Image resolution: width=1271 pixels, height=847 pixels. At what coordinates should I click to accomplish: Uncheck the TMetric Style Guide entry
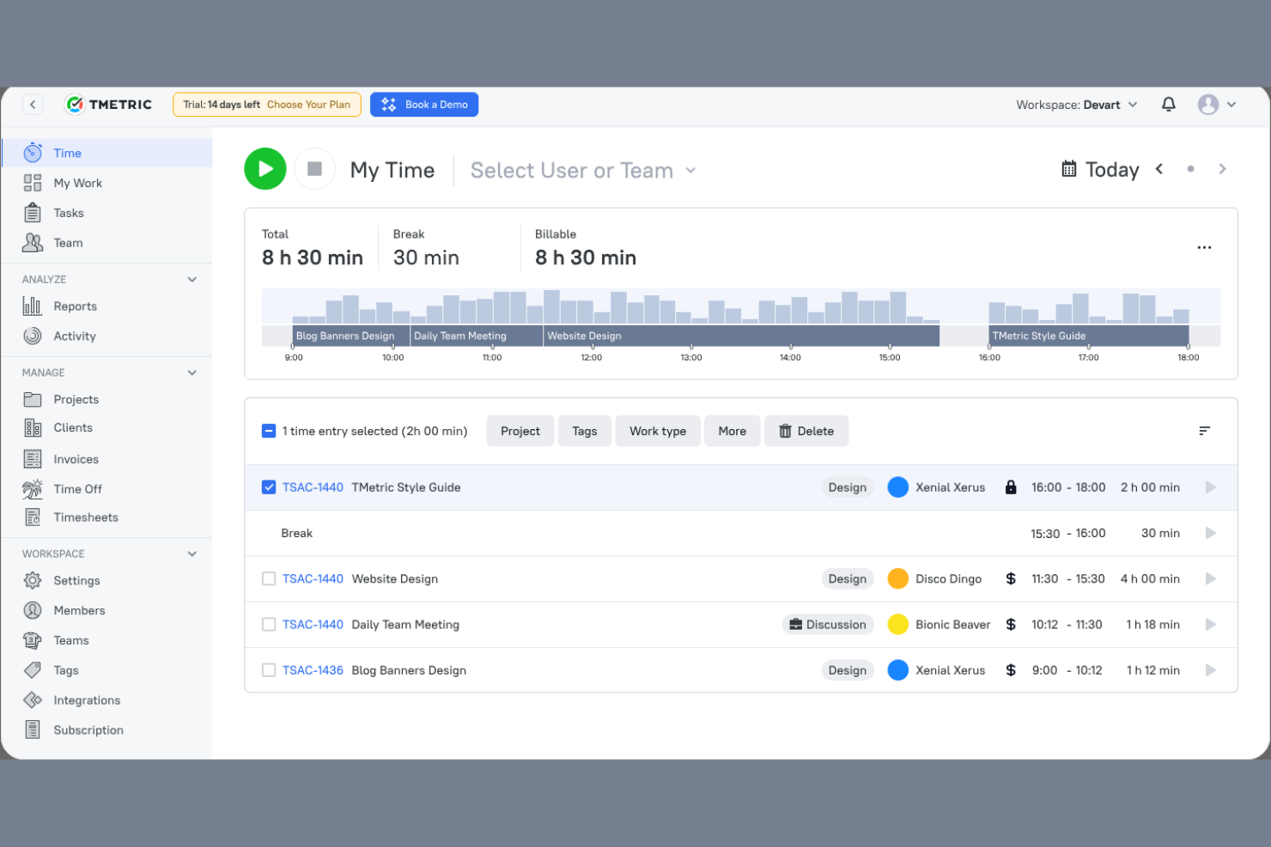(269, 487)
